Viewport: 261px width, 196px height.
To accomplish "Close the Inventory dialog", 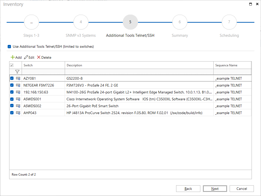I will (257, 4).
